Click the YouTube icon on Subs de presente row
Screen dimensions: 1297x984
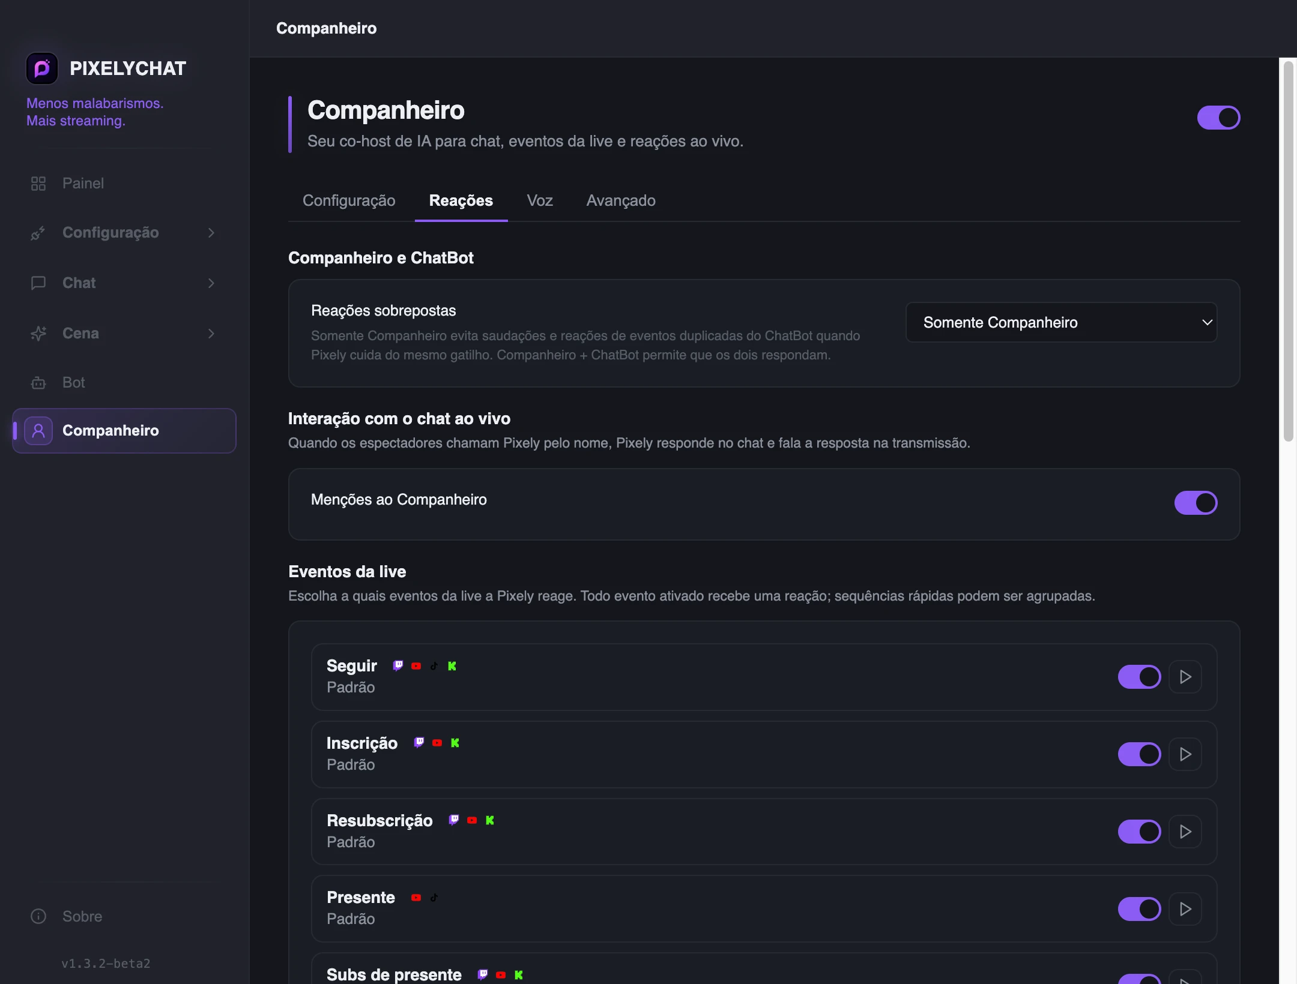coord(501,974)
